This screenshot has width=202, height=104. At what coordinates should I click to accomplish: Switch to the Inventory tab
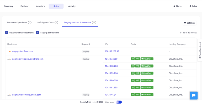tap(40, 6)
